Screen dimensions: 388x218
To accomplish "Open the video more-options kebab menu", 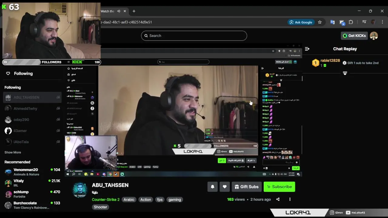I will click(x=290, y=199).
